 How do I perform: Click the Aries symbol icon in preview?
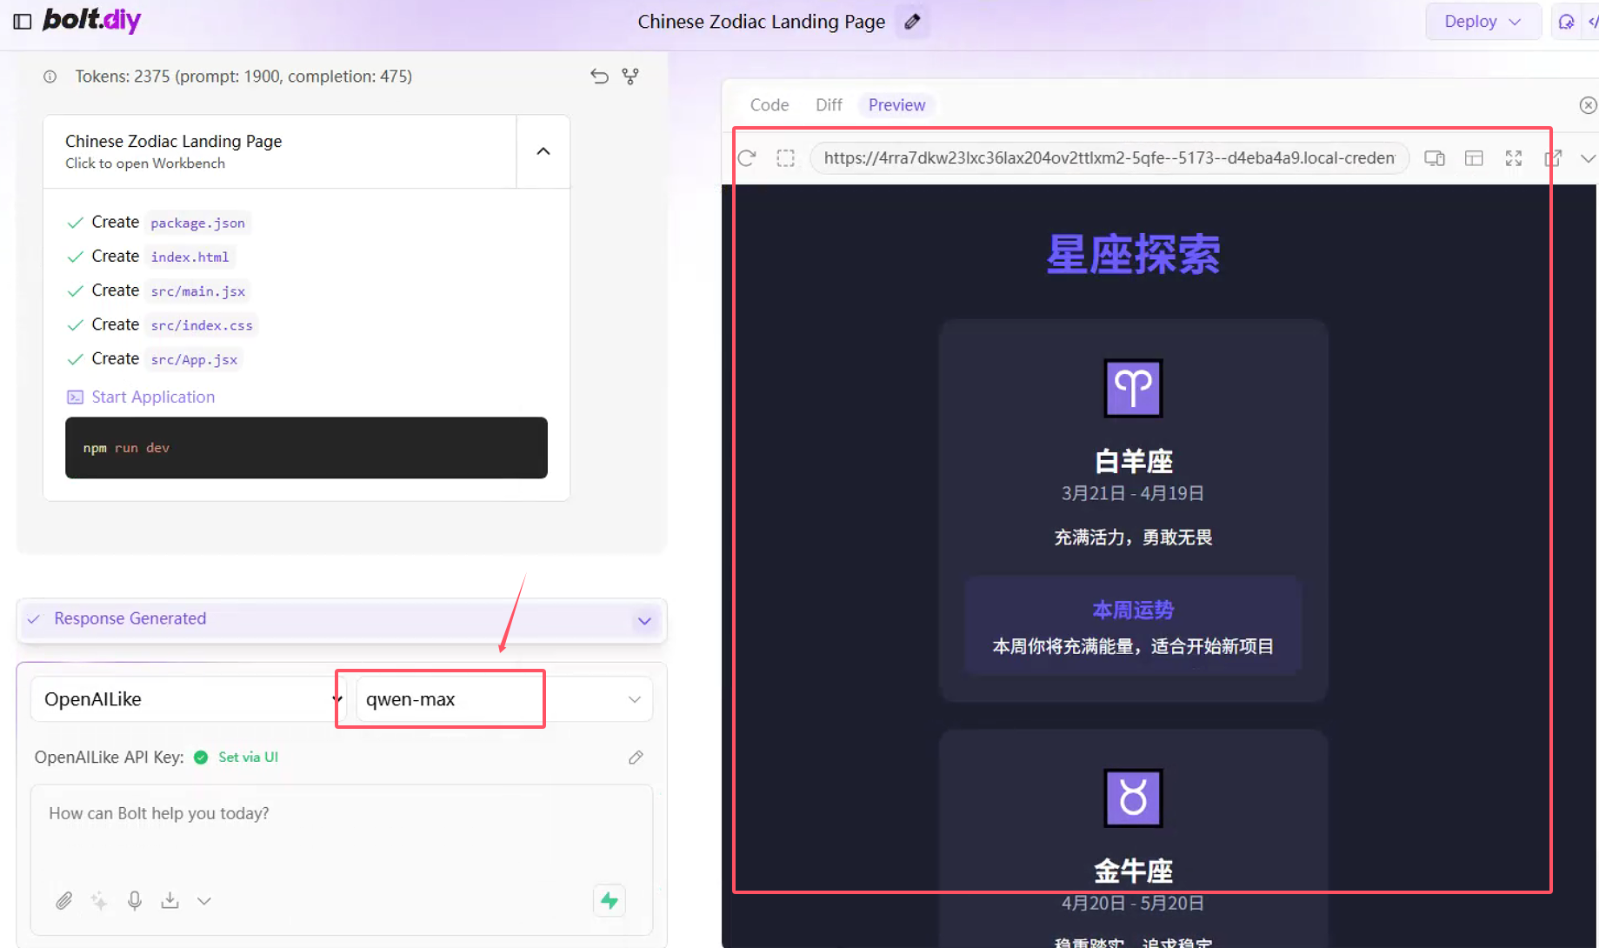(1133, 388)
